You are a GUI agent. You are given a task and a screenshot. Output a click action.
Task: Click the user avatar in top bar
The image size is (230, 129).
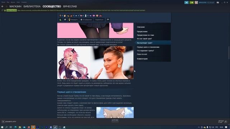click(196, 3)
